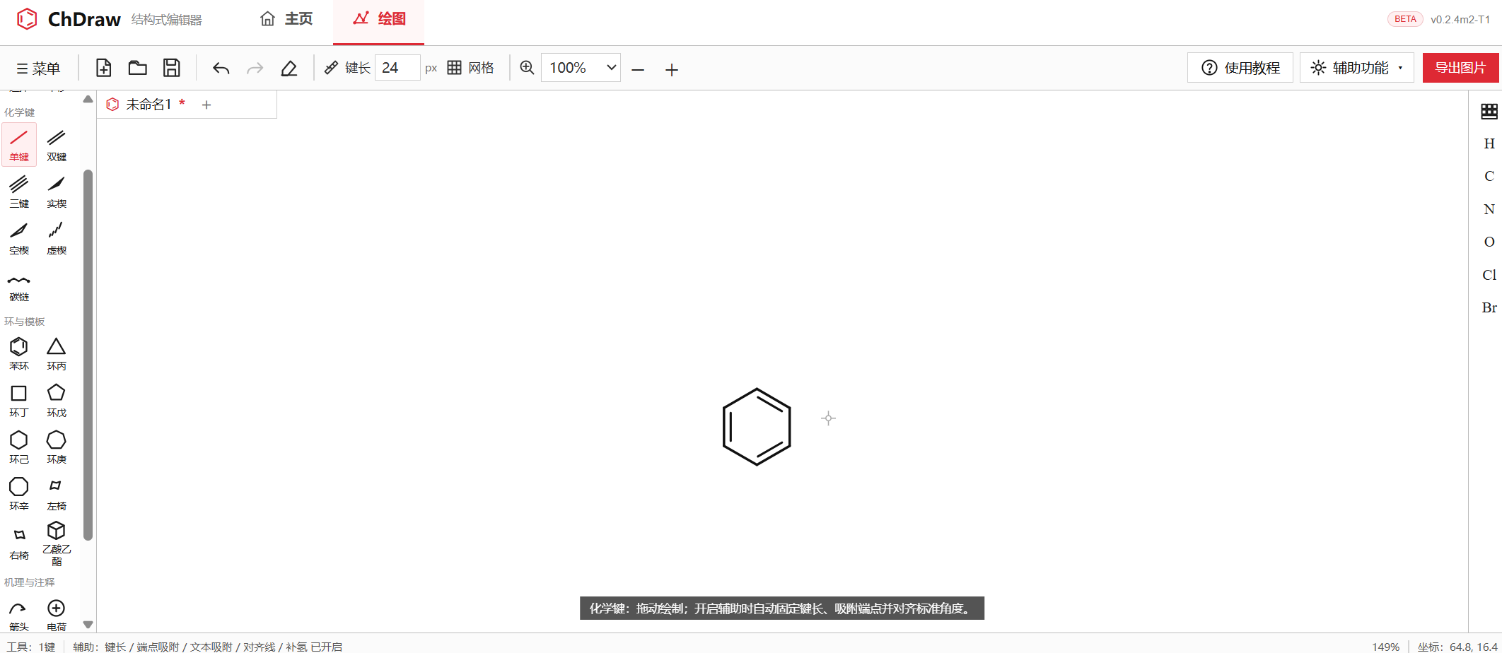Select the cyclooctane (环辛) template
This screenshot has height=653, width=1502.
point(19,494)
